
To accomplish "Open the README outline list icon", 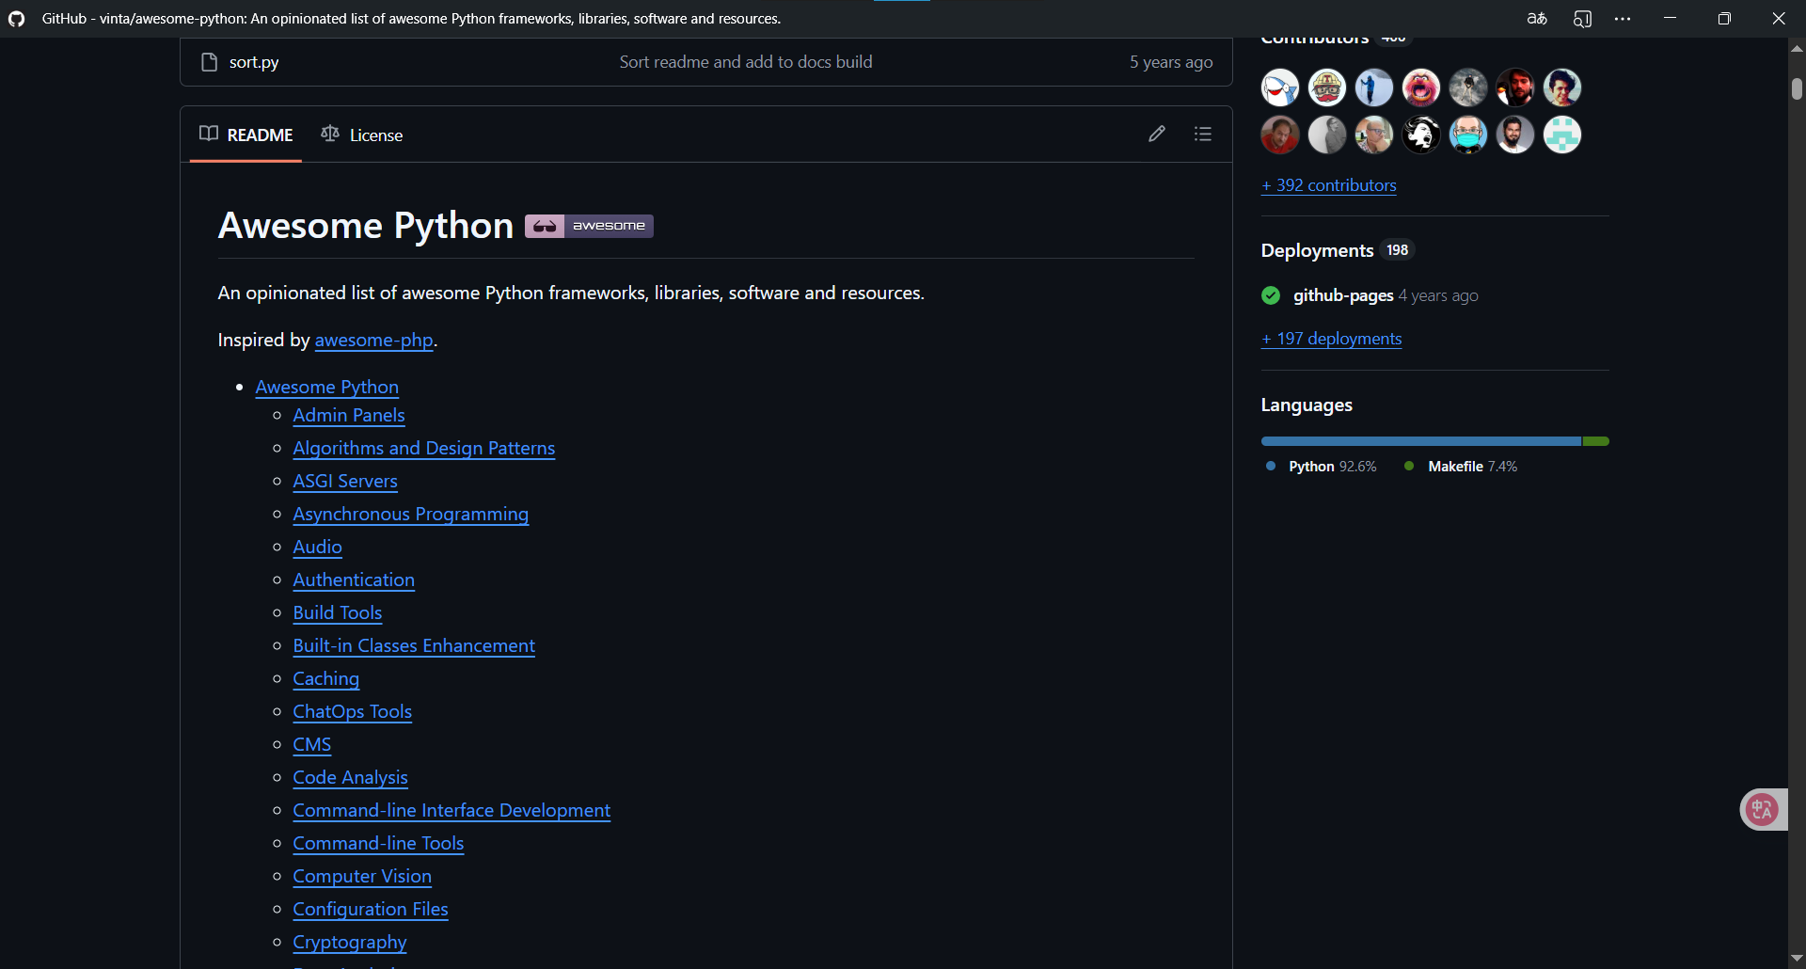I will 1203,134.
